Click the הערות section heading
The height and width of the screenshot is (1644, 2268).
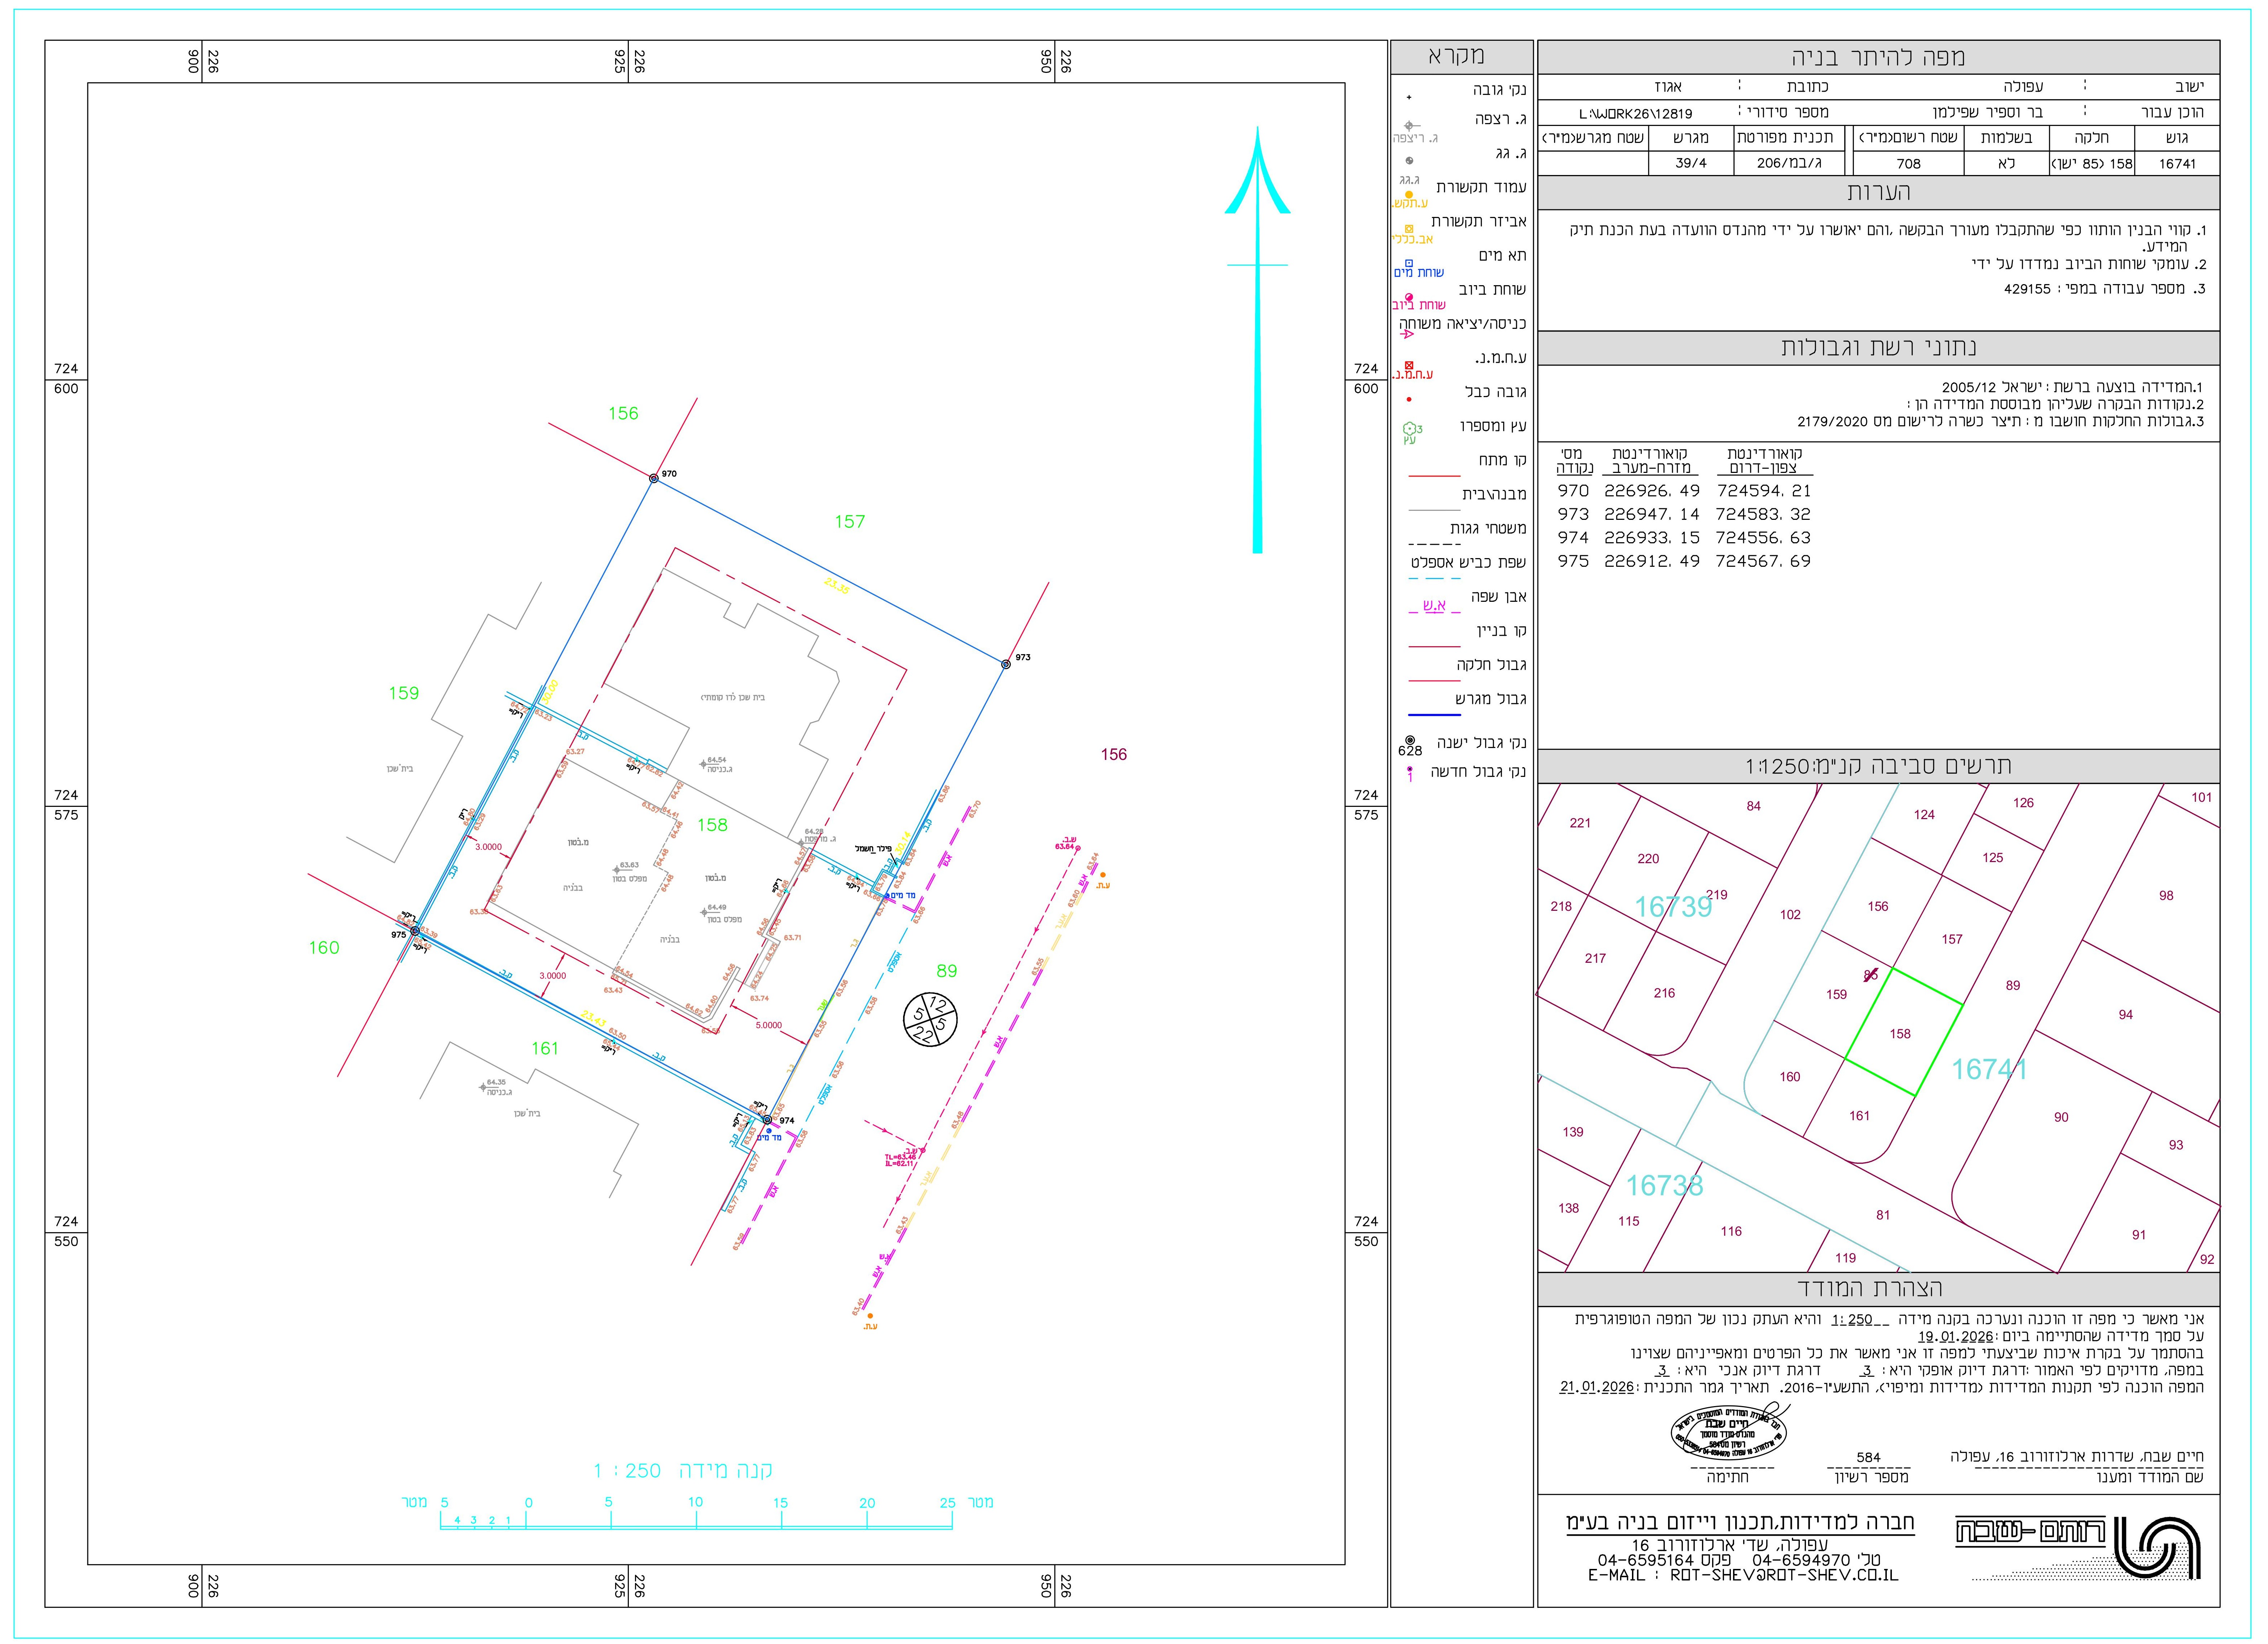(1878, 192)
